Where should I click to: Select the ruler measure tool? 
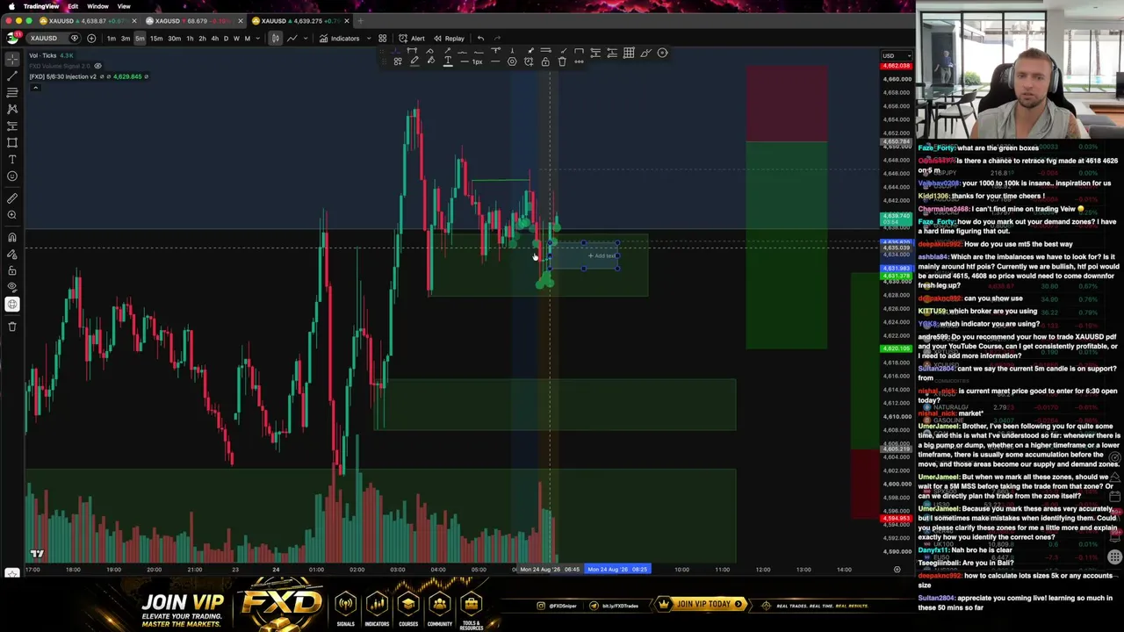(x=12, y=198)
